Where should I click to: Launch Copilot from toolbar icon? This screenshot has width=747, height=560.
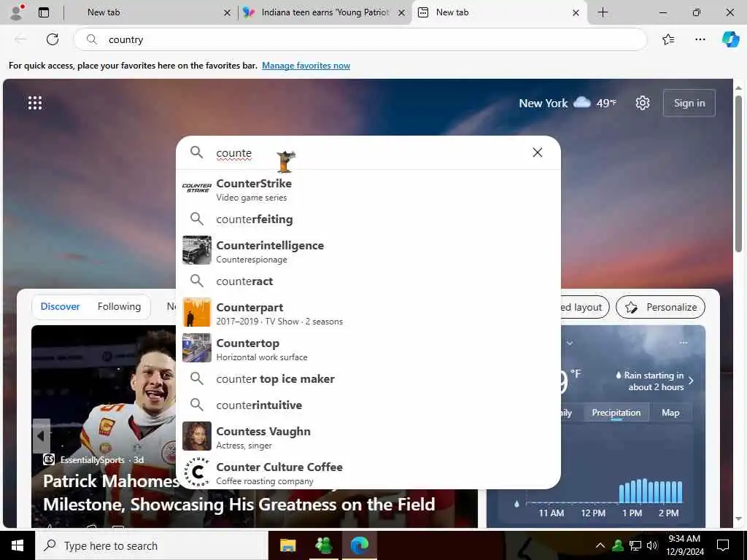pos(730,39)
